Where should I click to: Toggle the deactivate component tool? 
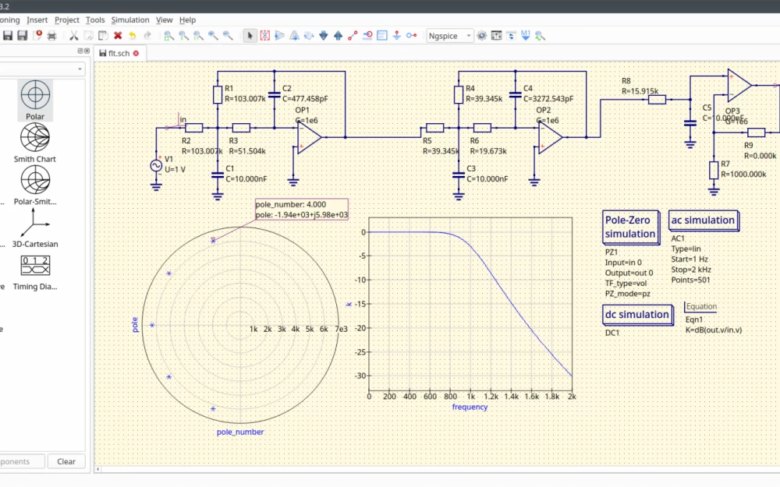tap(264, 35)
